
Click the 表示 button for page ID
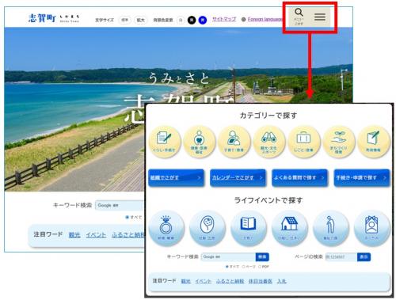pyautogui.click(x=364, y=256)
